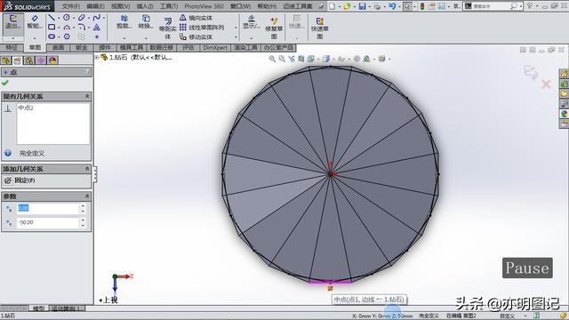Screen dimensions: 569x320
Task: Collapse the 添加几何关系 section
Action: [87, 169]
